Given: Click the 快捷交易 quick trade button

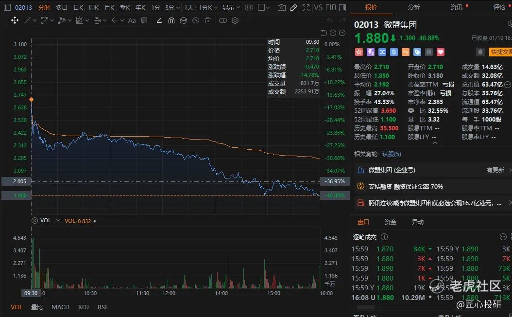Looking at the screenshot, I should click(500, 52).
